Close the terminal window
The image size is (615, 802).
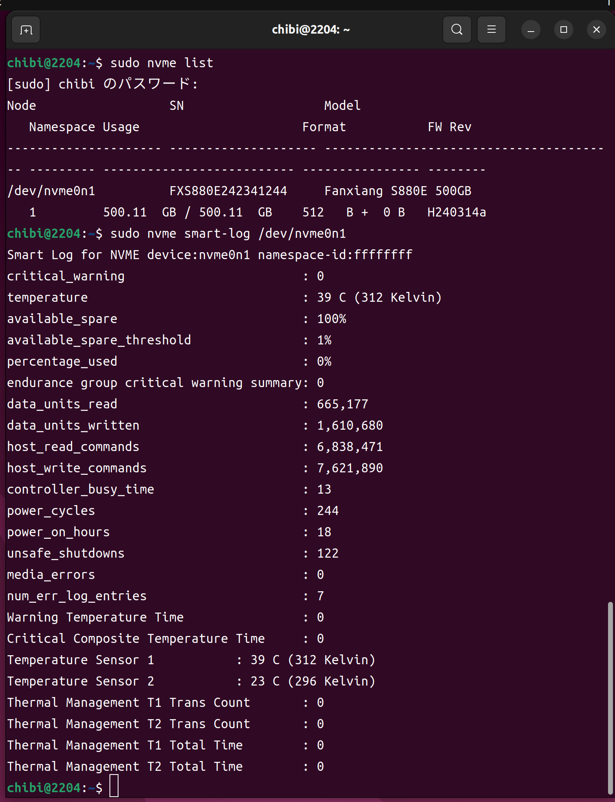tap(596, 30)
